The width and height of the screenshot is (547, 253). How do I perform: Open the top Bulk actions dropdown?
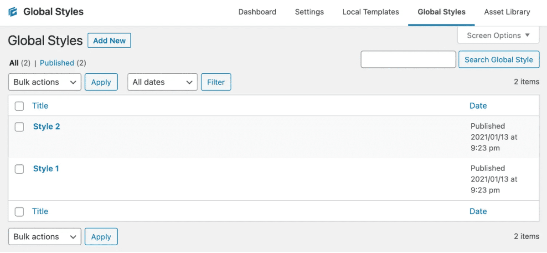point(45,82)
